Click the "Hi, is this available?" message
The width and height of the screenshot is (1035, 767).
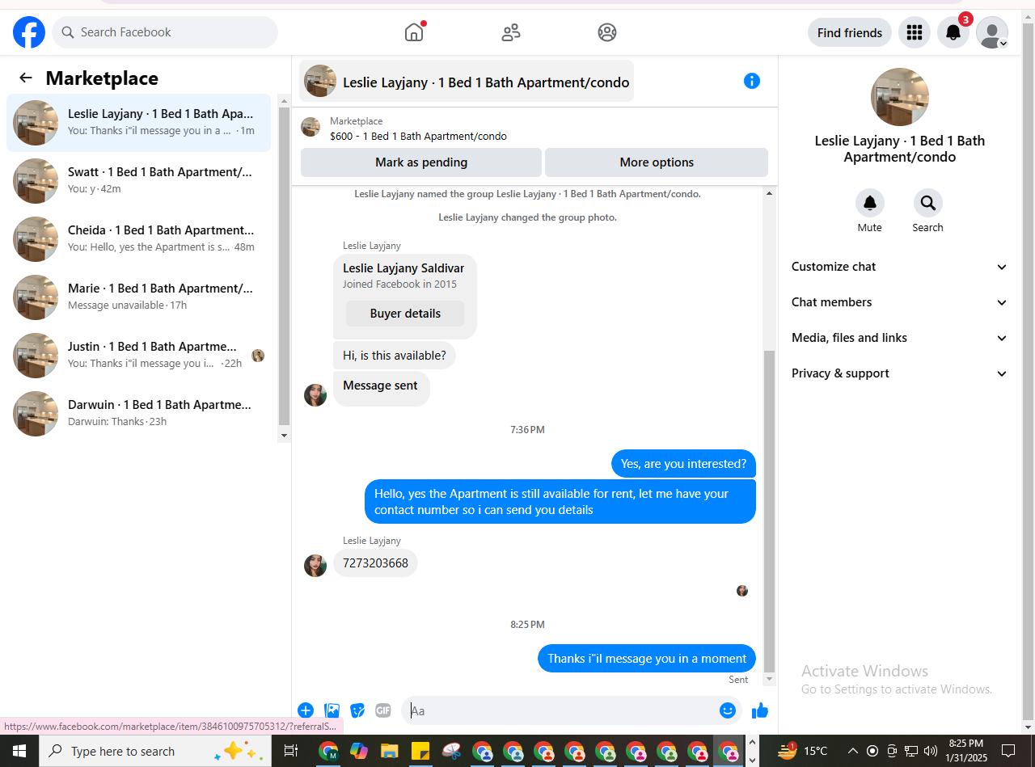point(395,356)
